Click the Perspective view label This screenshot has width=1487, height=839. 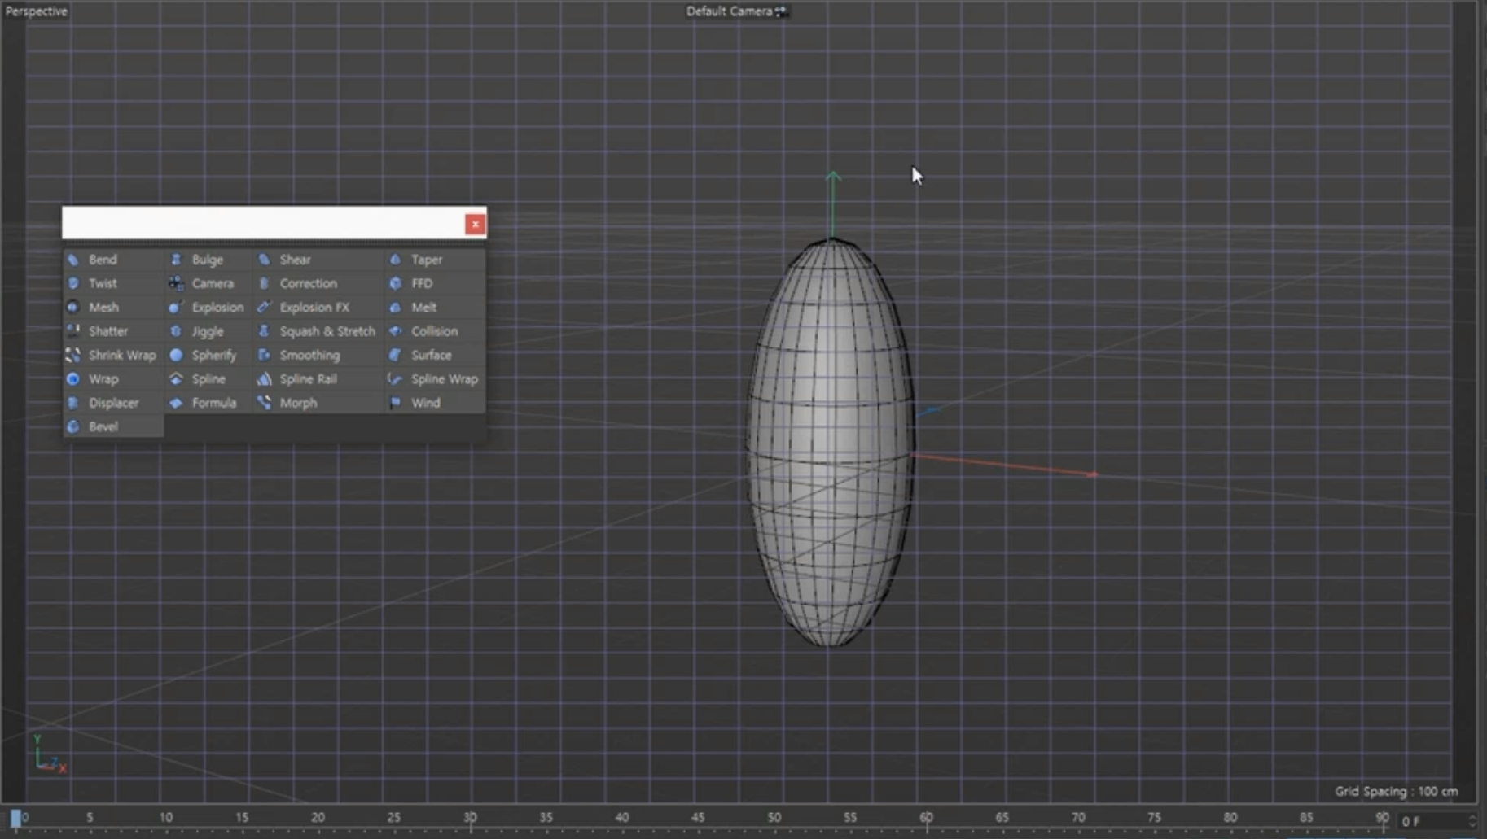[37, 11]
